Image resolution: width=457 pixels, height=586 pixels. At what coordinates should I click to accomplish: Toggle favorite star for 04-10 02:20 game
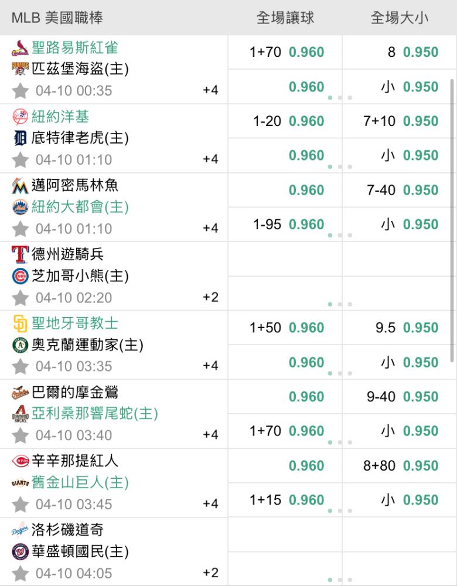[21, 298]
